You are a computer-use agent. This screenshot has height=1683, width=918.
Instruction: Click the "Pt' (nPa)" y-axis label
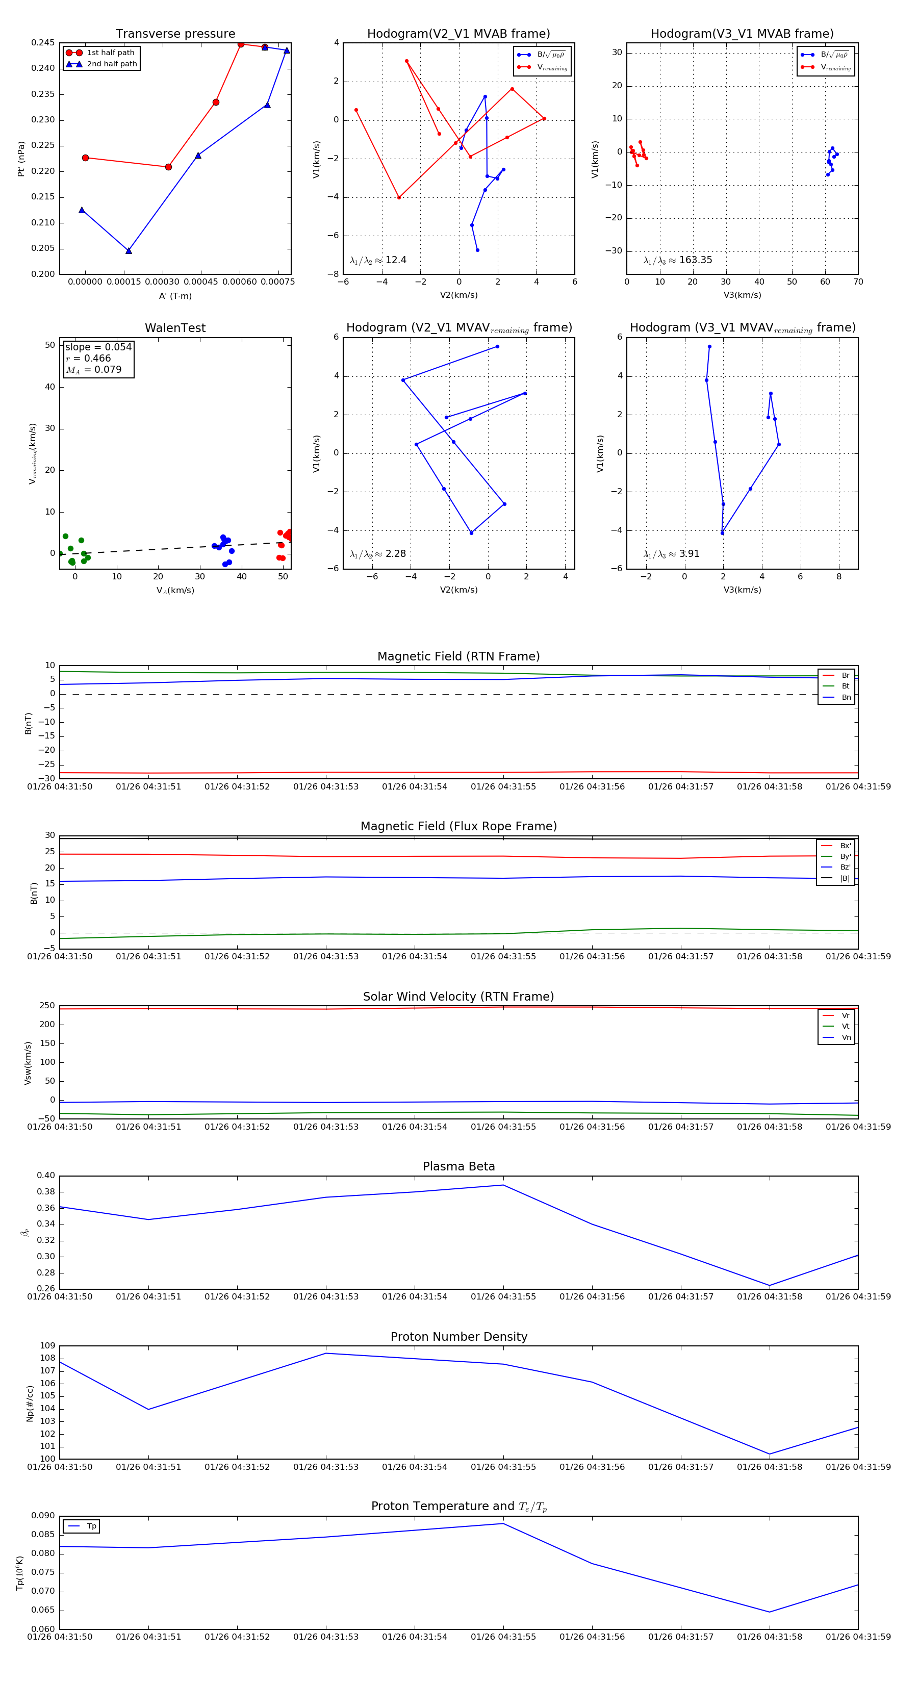coord(21,159)
